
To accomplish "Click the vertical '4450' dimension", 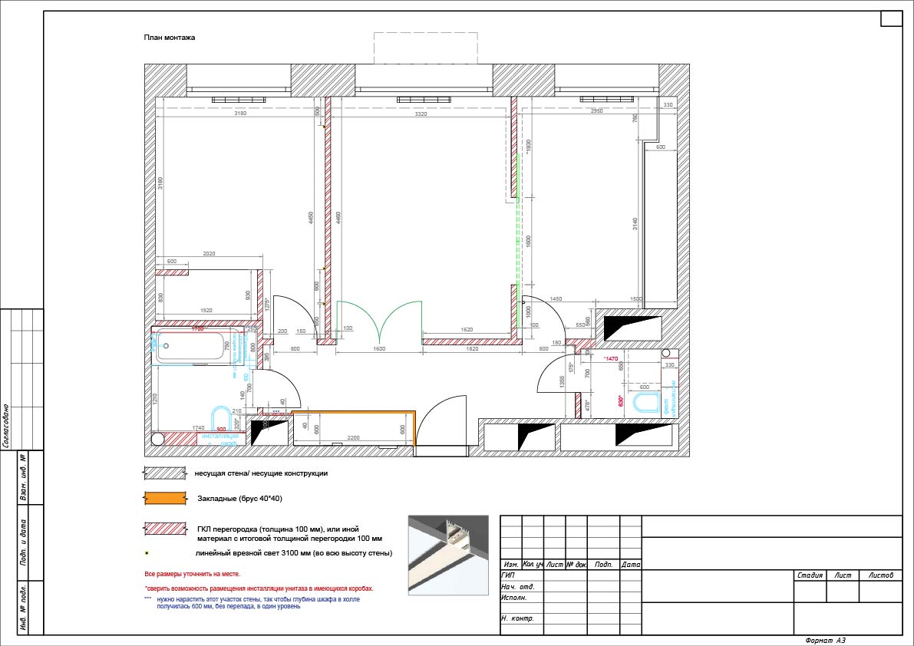I will tap(311, 217).
